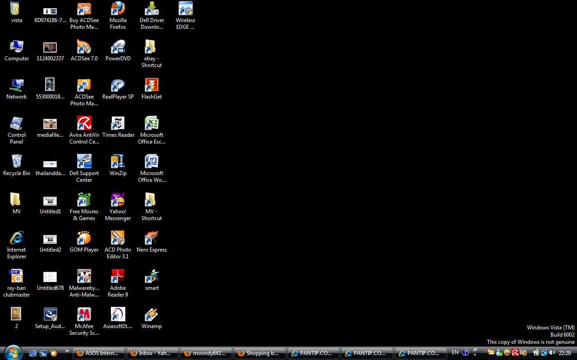Launch PowerDVD from the desktop

tap(118, 50)
